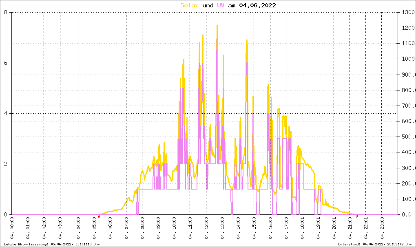Click the highest solar peak after 12:00
The width and height of the screenshot is (416, 247).
point(217,25)
